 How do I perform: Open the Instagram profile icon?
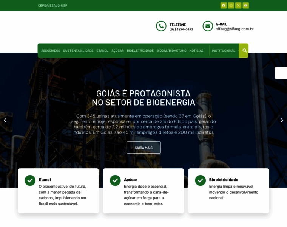pyautogui.click(x=231, y=5)
